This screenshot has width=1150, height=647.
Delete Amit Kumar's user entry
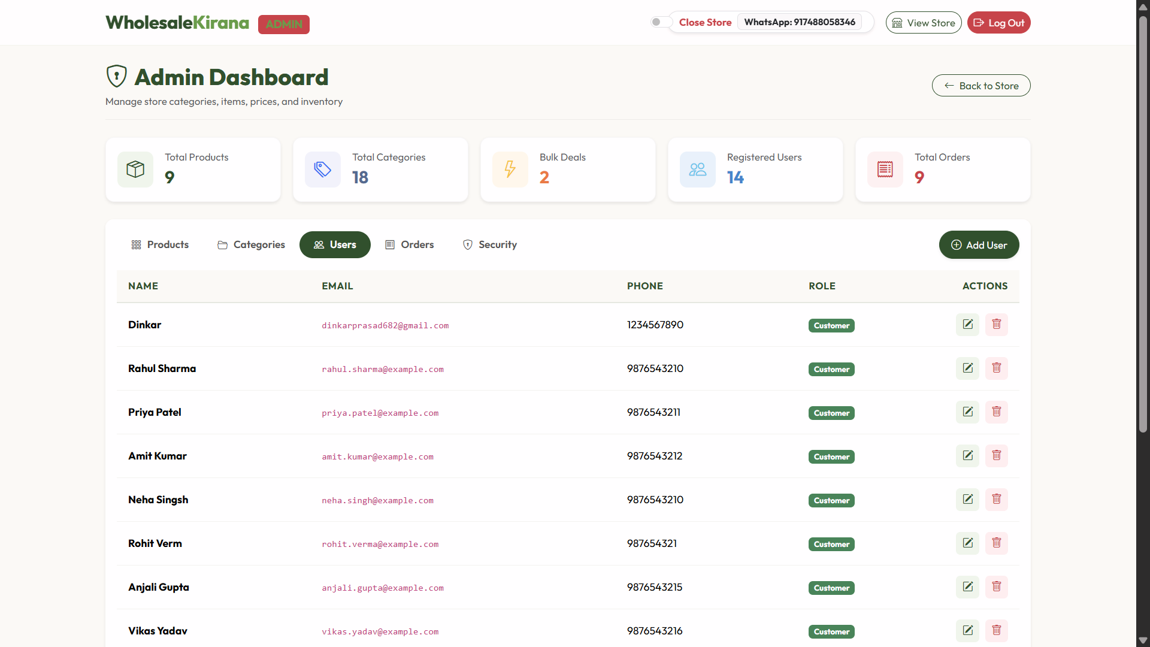997,456
